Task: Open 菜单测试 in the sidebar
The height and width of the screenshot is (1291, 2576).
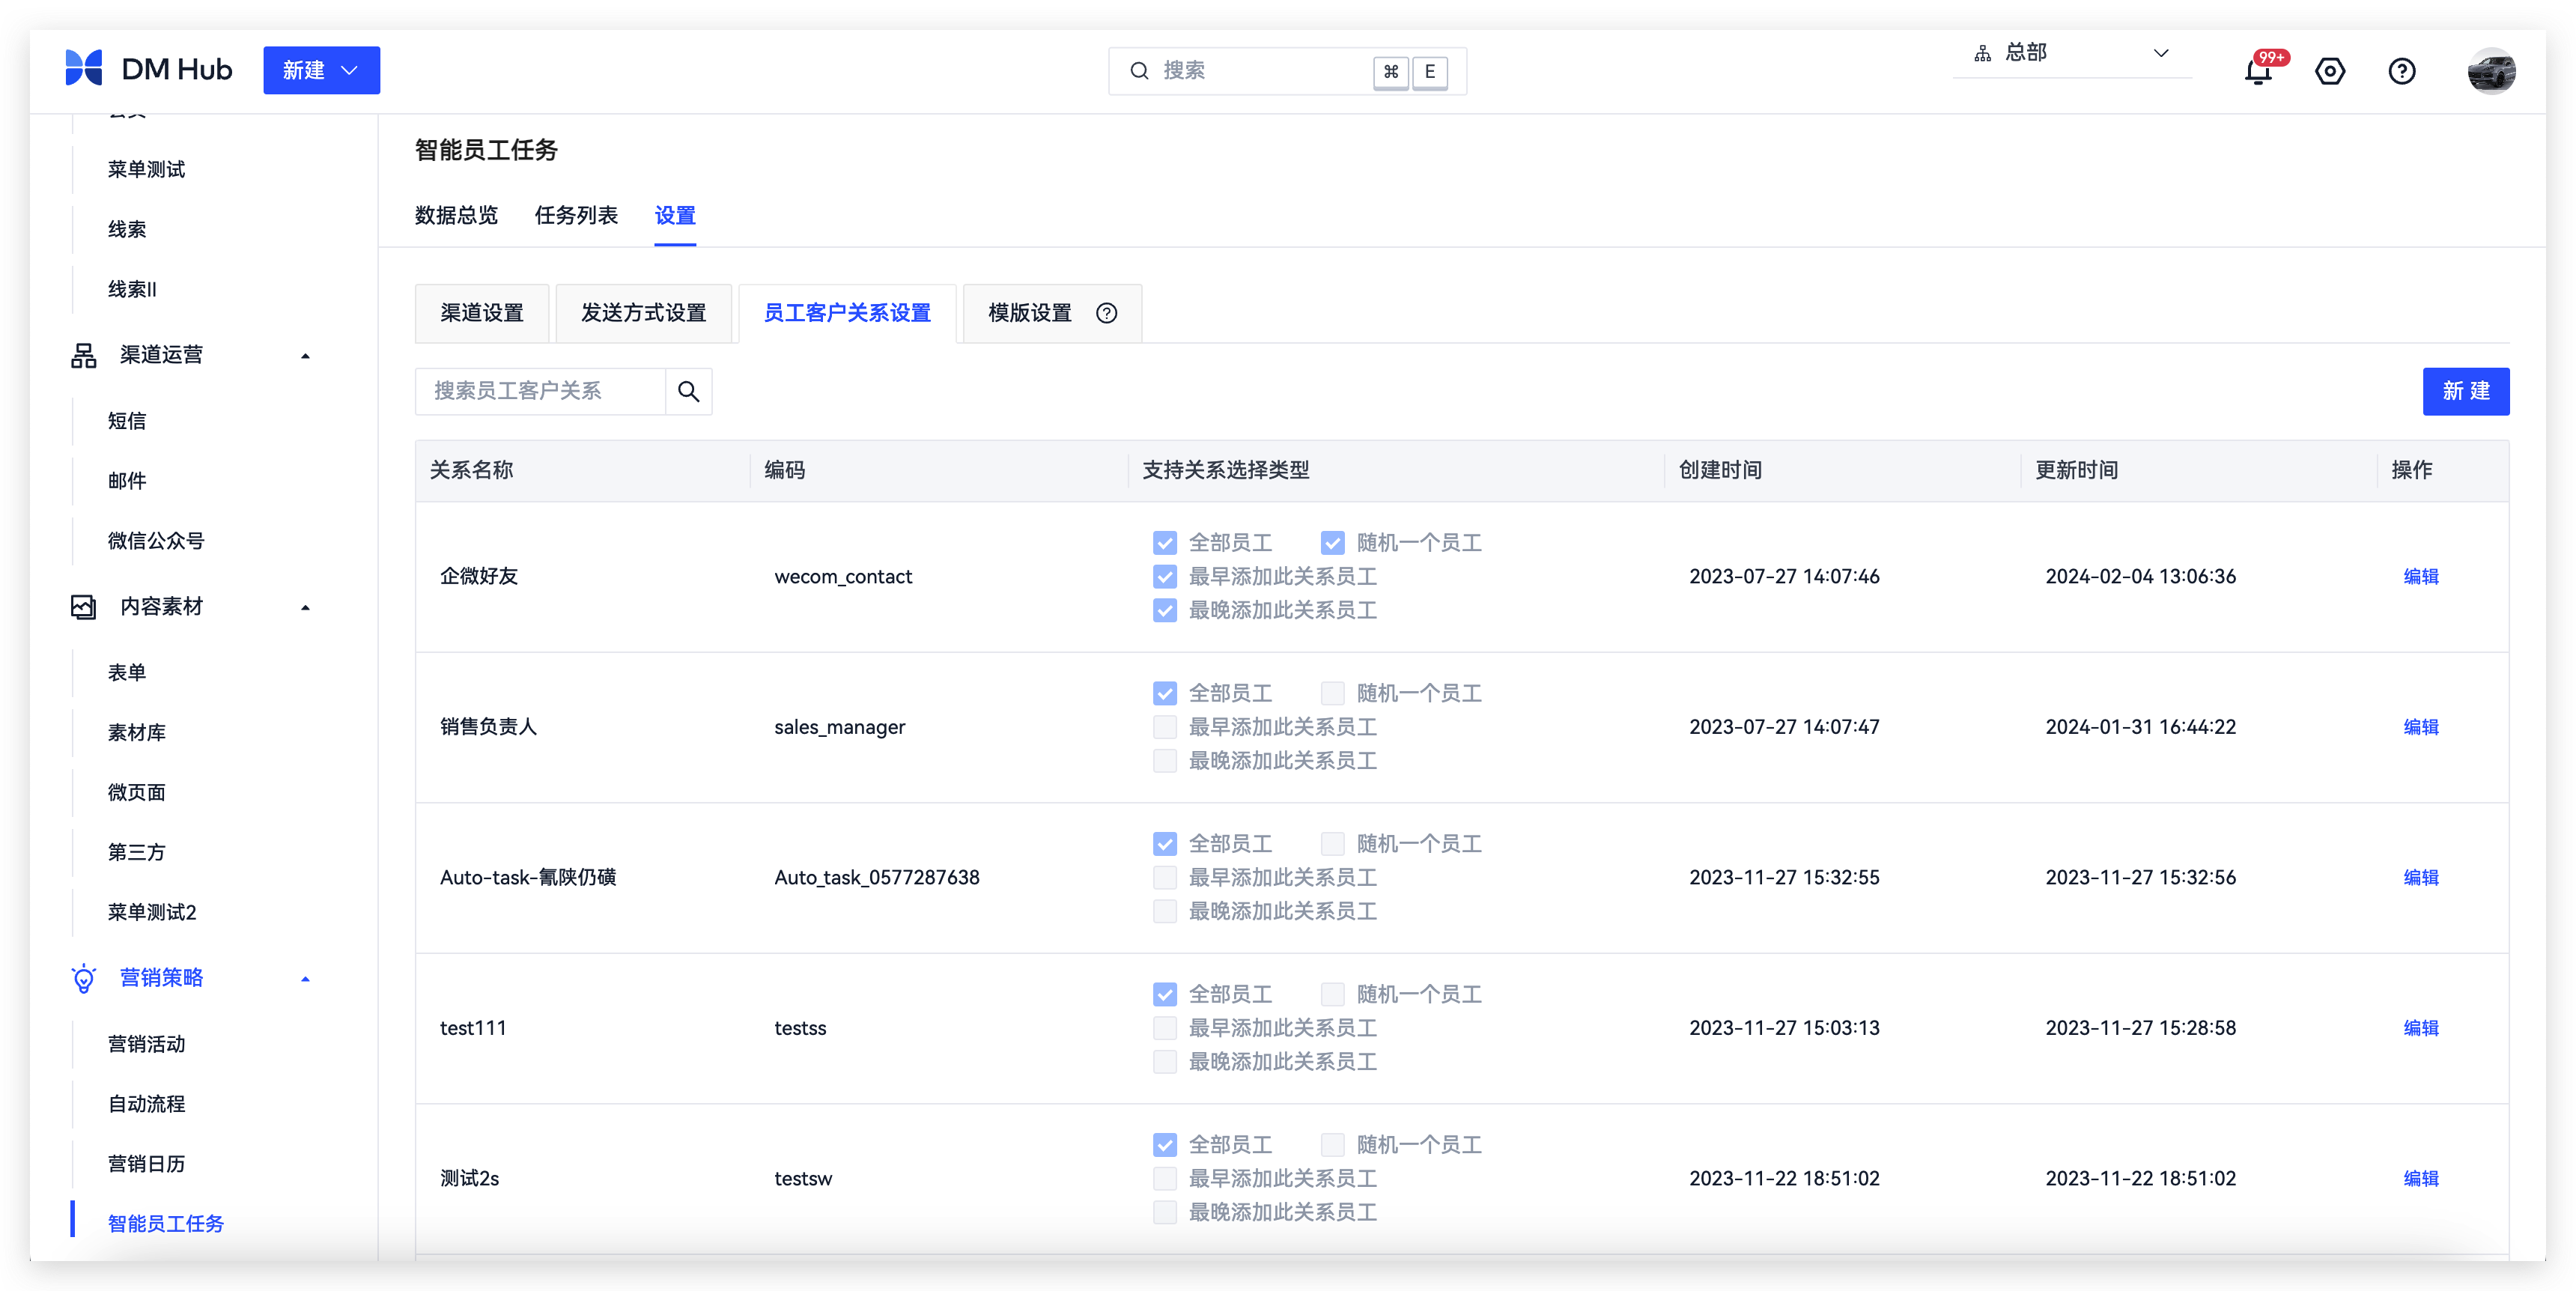Action: [x=146, y=169]
